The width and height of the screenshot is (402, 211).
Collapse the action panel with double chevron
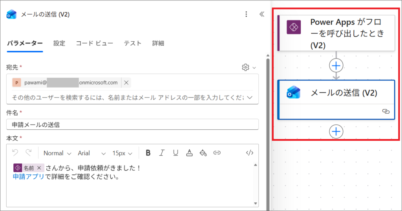pos(262,14)
